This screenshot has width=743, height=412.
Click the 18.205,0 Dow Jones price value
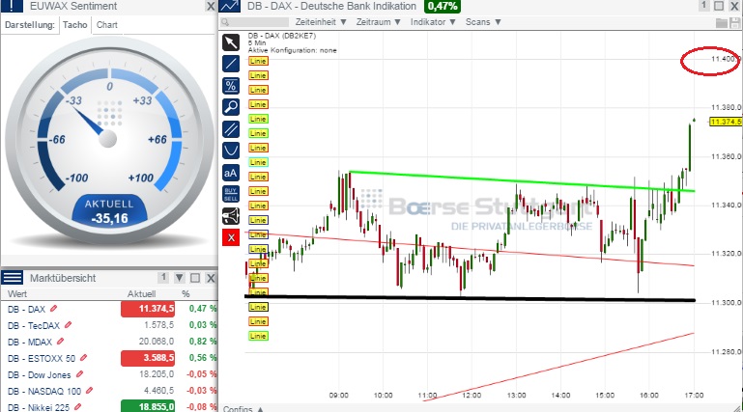click(x=157, y=374)
